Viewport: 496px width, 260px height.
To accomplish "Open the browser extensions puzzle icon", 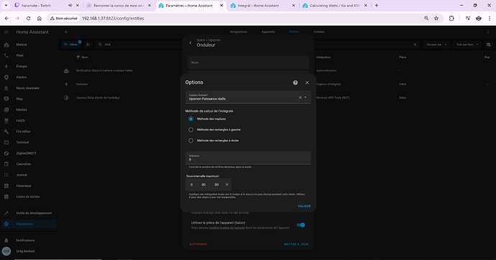I will pos(451,19).
